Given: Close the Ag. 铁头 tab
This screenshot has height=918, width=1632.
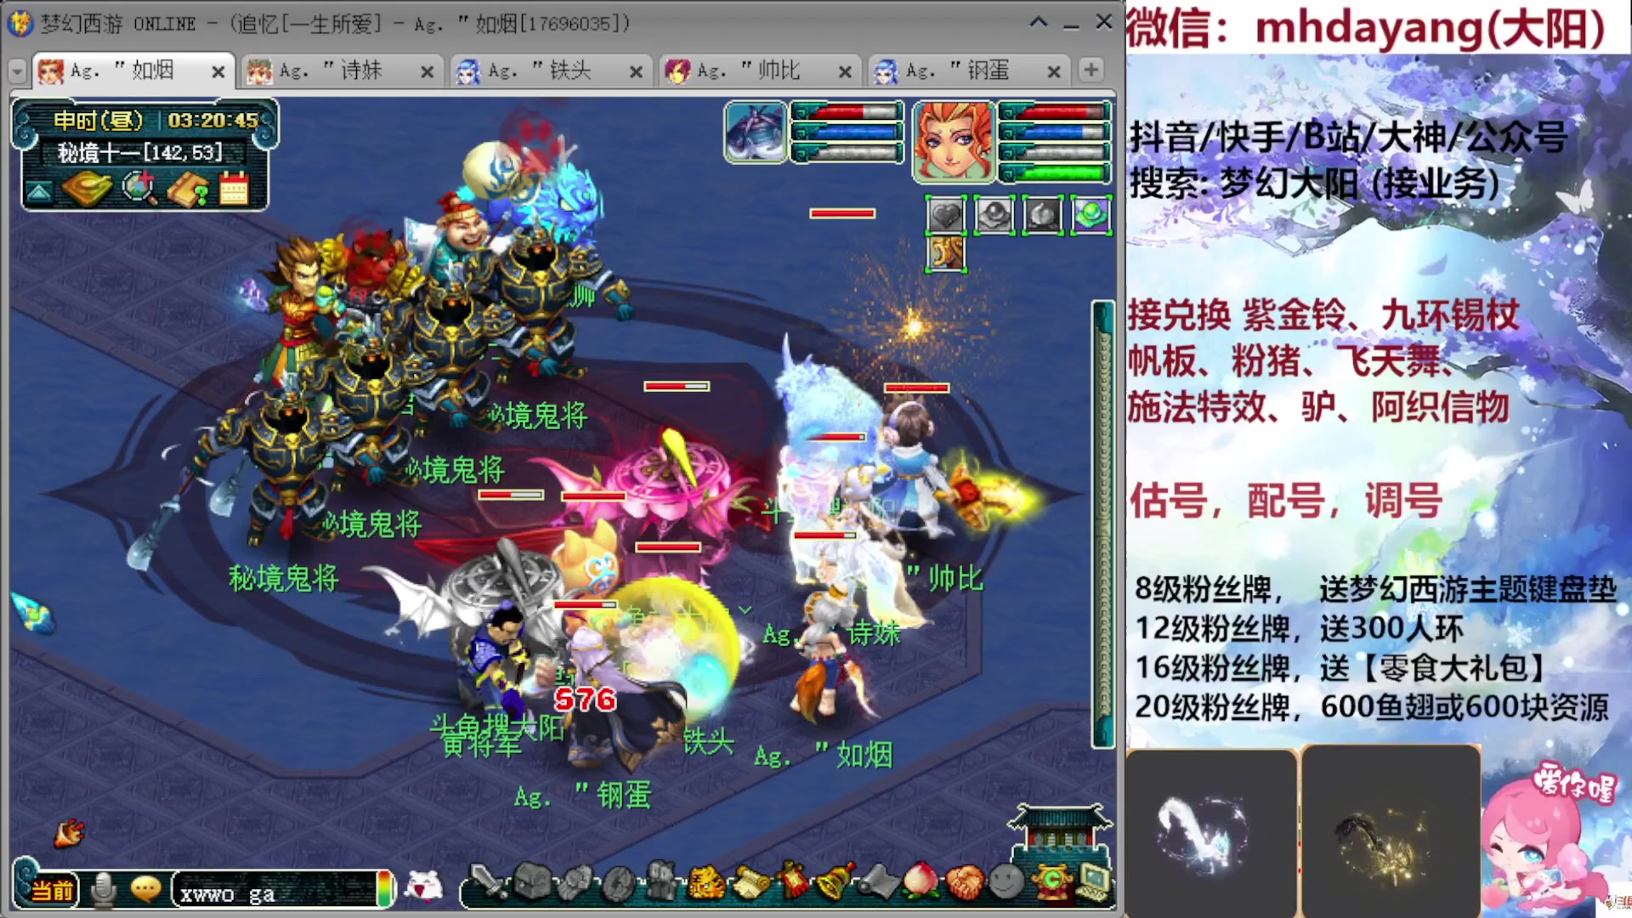Looking at the screenshot, I should (x=636, y=72).
